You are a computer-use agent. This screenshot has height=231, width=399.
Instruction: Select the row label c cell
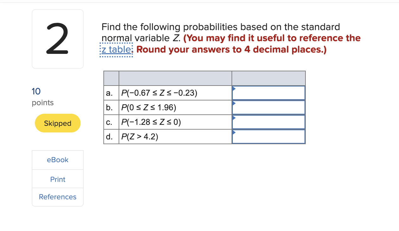(111, 122)
